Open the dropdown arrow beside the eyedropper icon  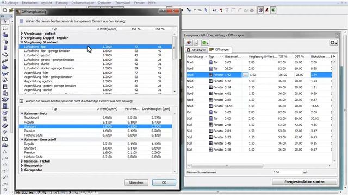pos(195,10)
